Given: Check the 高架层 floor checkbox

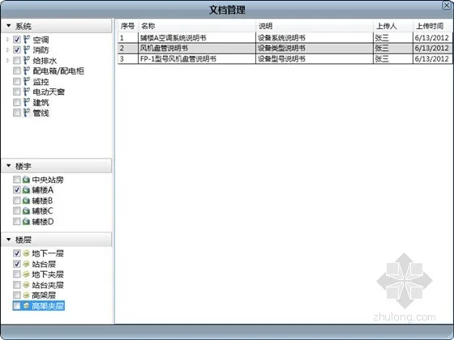Looking at the screenshot, I should pyautogui.click(x=17, y=295).
